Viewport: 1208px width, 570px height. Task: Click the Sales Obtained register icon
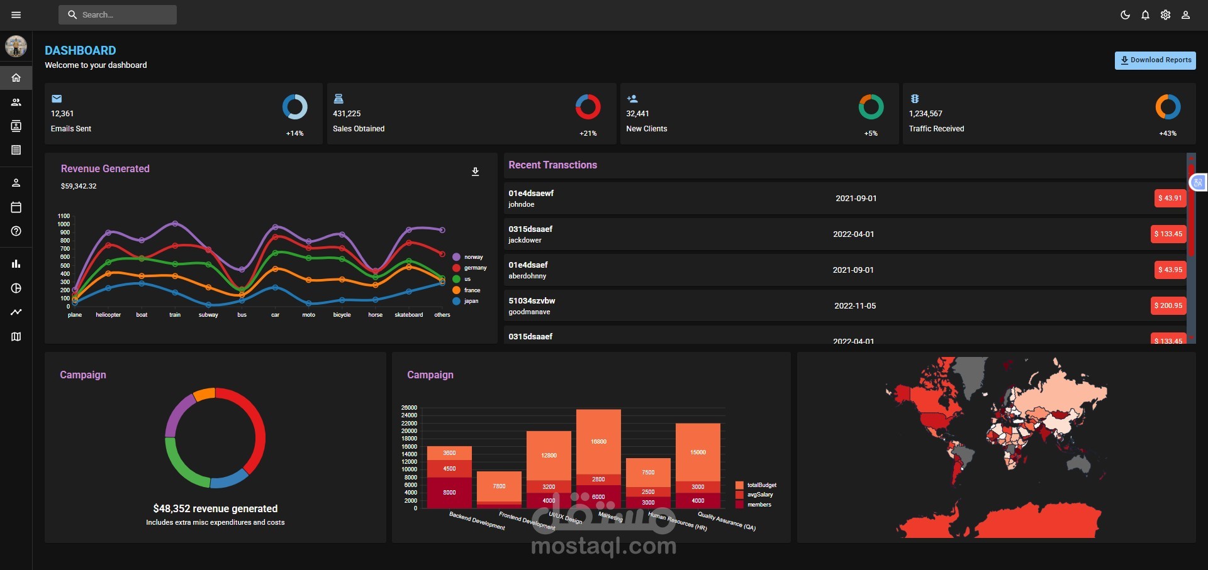click(x=338, y=99)
